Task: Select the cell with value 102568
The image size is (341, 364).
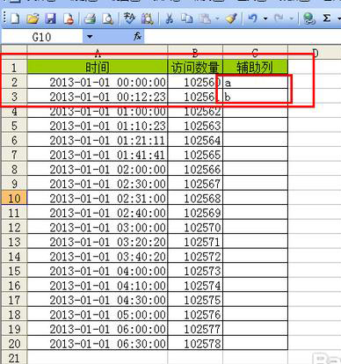Action: click(195, 198)
